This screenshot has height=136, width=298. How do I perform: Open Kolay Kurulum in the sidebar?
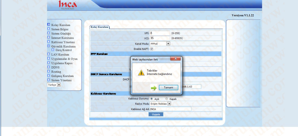pyautogui.click(x=61, y=25)
